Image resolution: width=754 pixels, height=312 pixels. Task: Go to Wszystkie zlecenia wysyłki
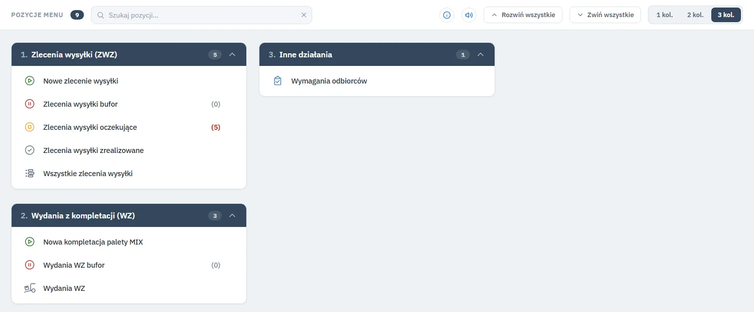129,174
